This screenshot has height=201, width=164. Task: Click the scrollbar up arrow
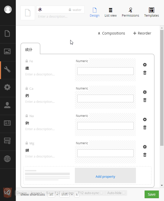point(162,28)
